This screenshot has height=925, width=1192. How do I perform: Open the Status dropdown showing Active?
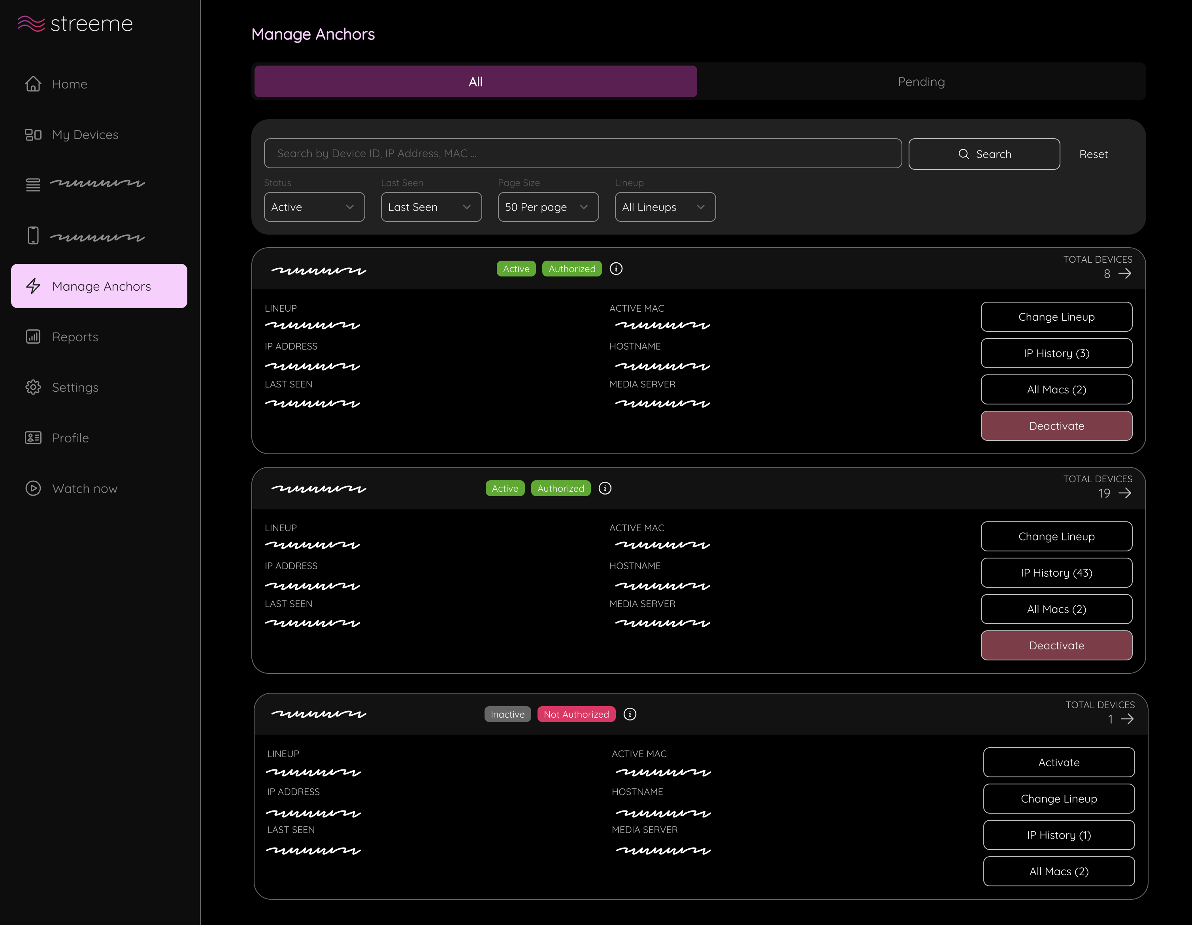pos(314,207)
